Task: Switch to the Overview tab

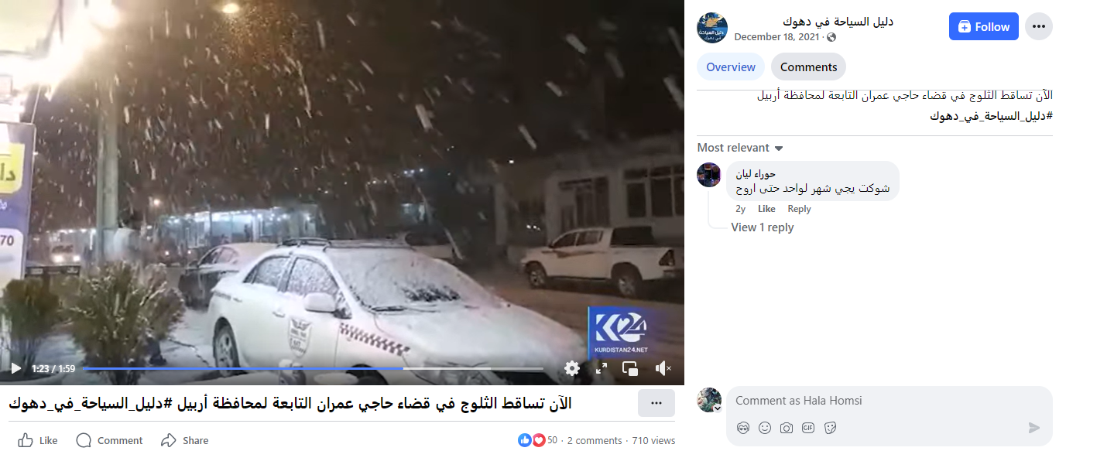Action: point(731,67)
